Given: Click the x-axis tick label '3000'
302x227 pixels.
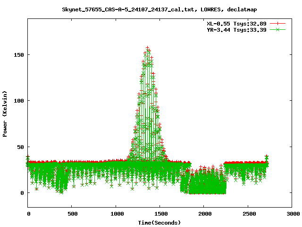Looking at the screenshot, I should pyautogui.click(x=293, y=214).
